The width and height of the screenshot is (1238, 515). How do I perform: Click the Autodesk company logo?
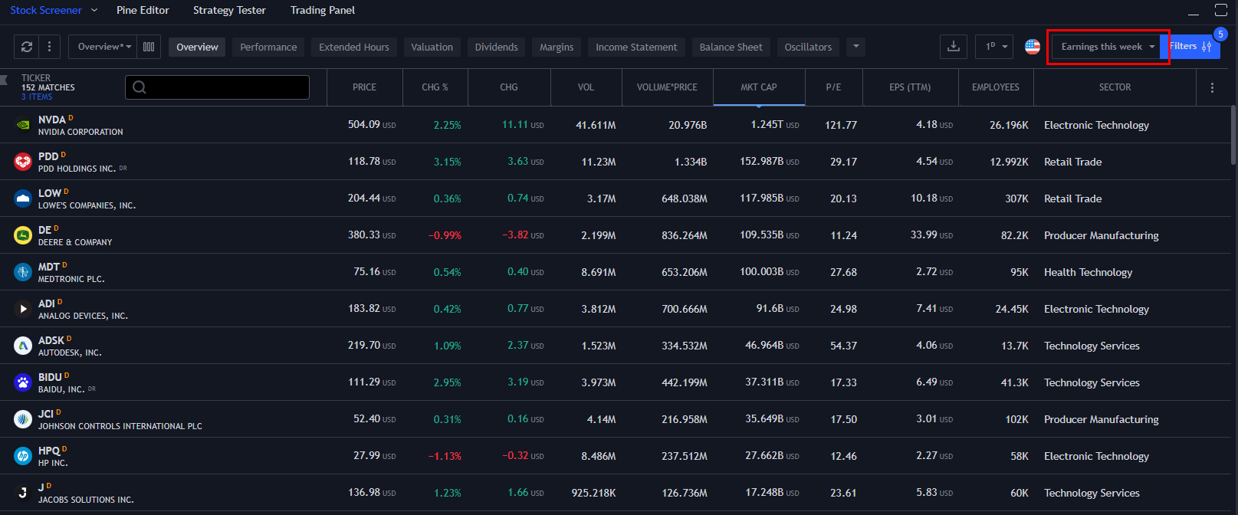[x=23, y=346]
